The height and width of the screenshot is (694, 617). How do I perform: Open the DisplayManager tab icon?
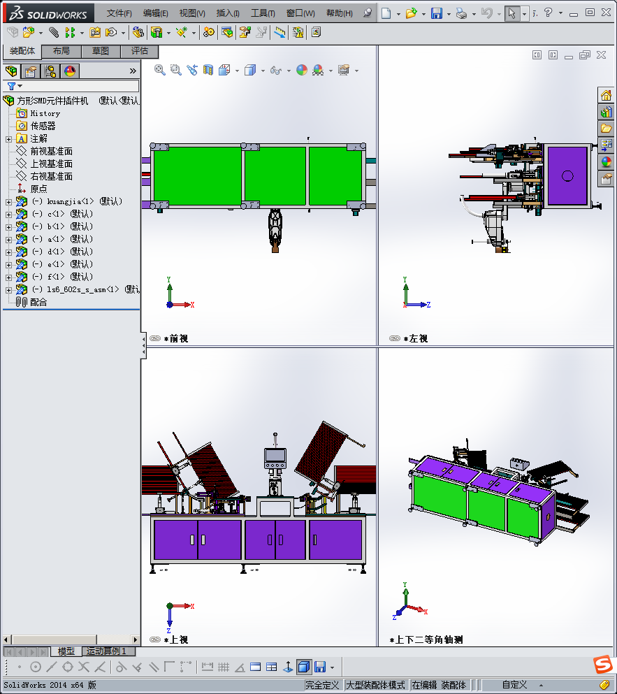point(69,71)
